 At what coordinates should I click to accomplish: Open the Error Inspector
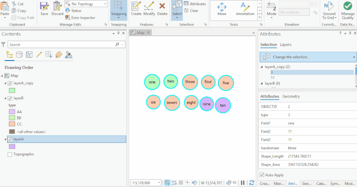tap(80, 17)
